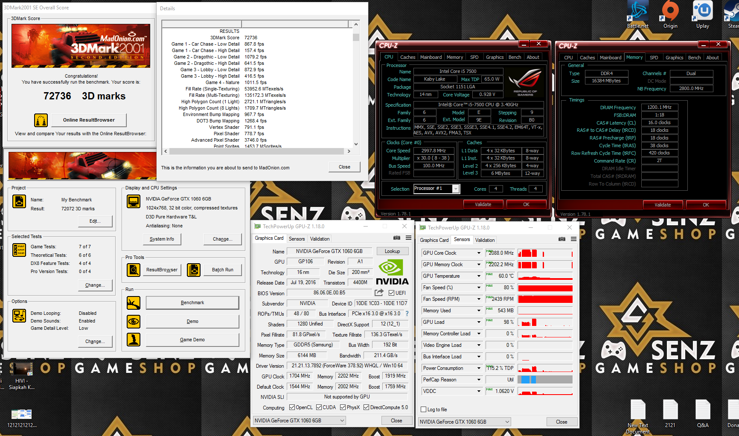Open Validation tab in GPU-Z Sensors window
The width and height of the screenshot is (739, 436).
pyautogui.click(x=485, y=240)
